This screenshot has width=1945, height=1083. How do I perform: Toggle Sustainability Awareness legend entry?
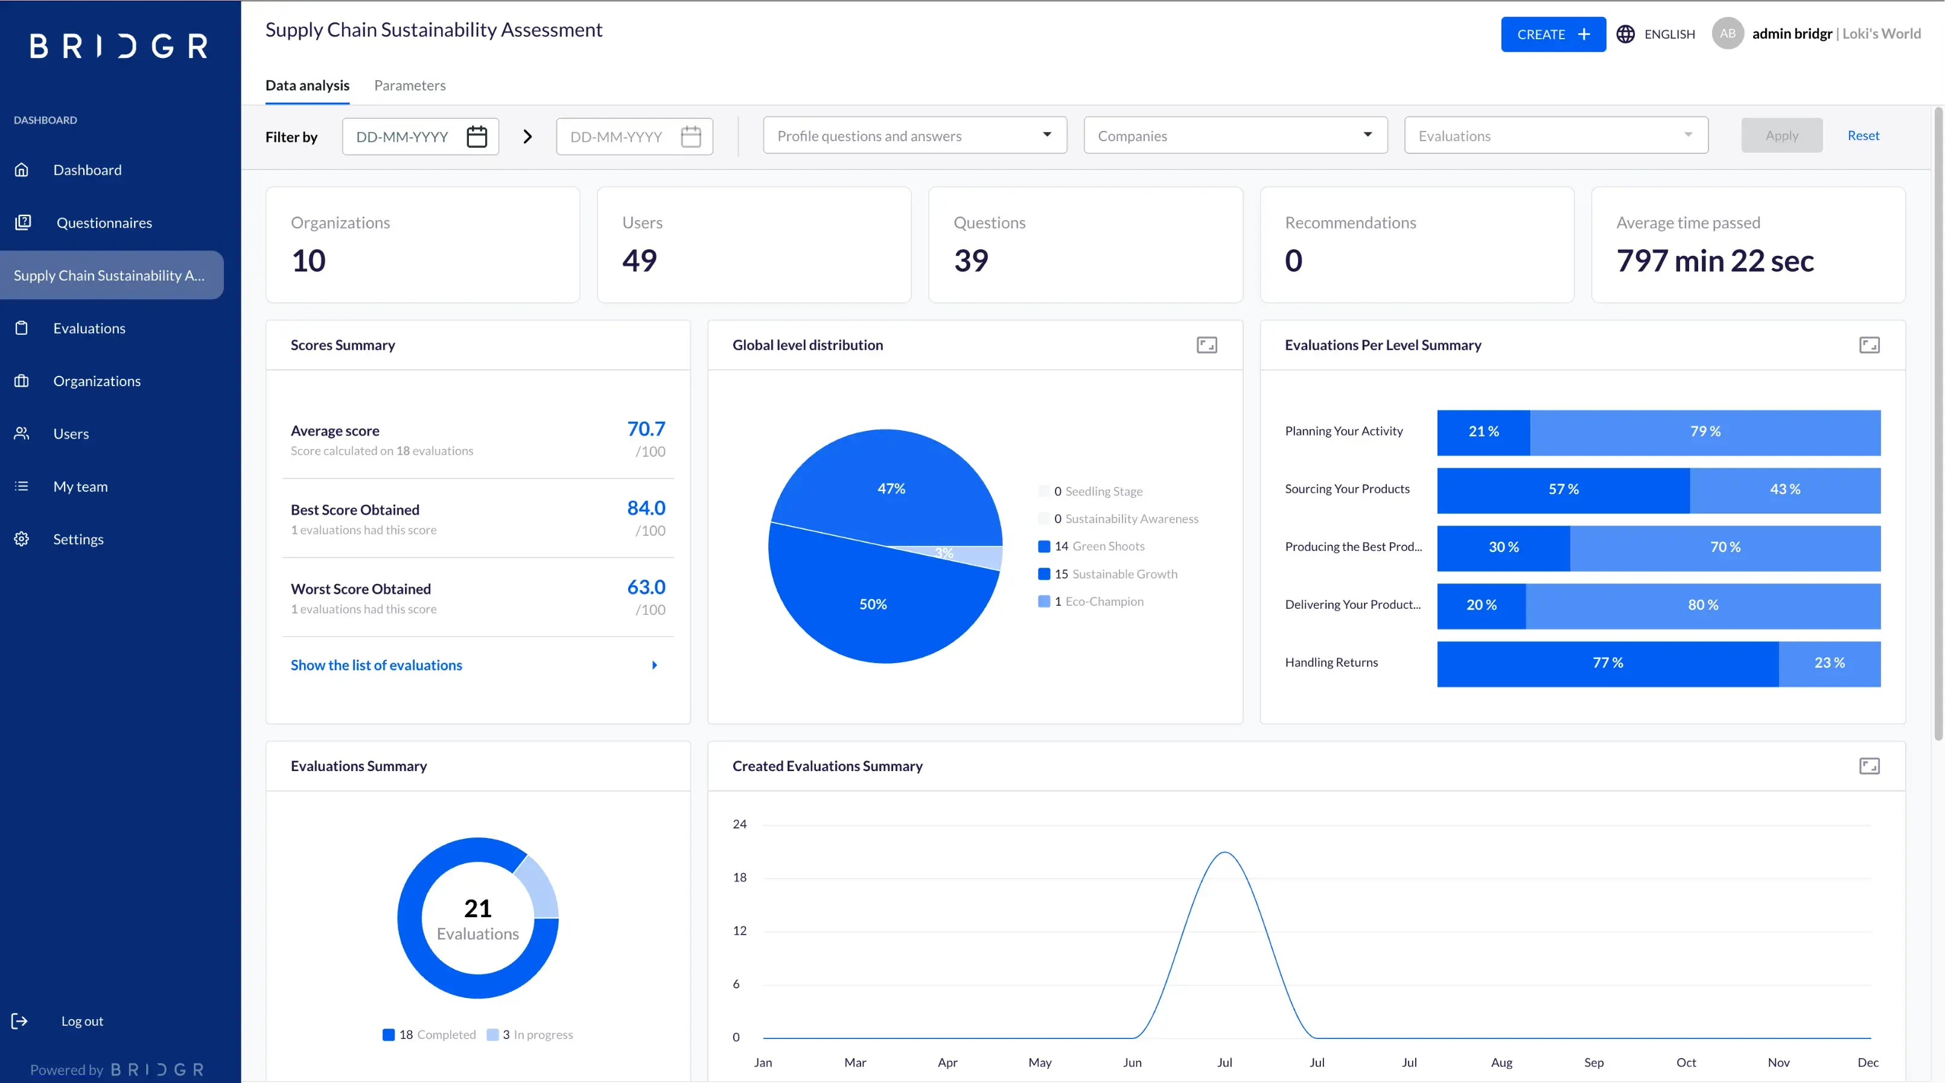[1118, 518]
